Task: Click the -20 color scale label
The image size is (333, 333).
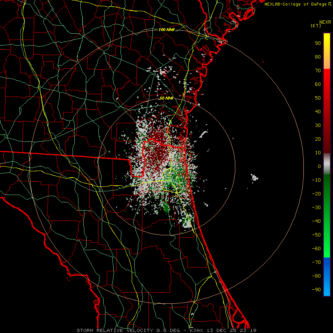Action: click(316, 194)
